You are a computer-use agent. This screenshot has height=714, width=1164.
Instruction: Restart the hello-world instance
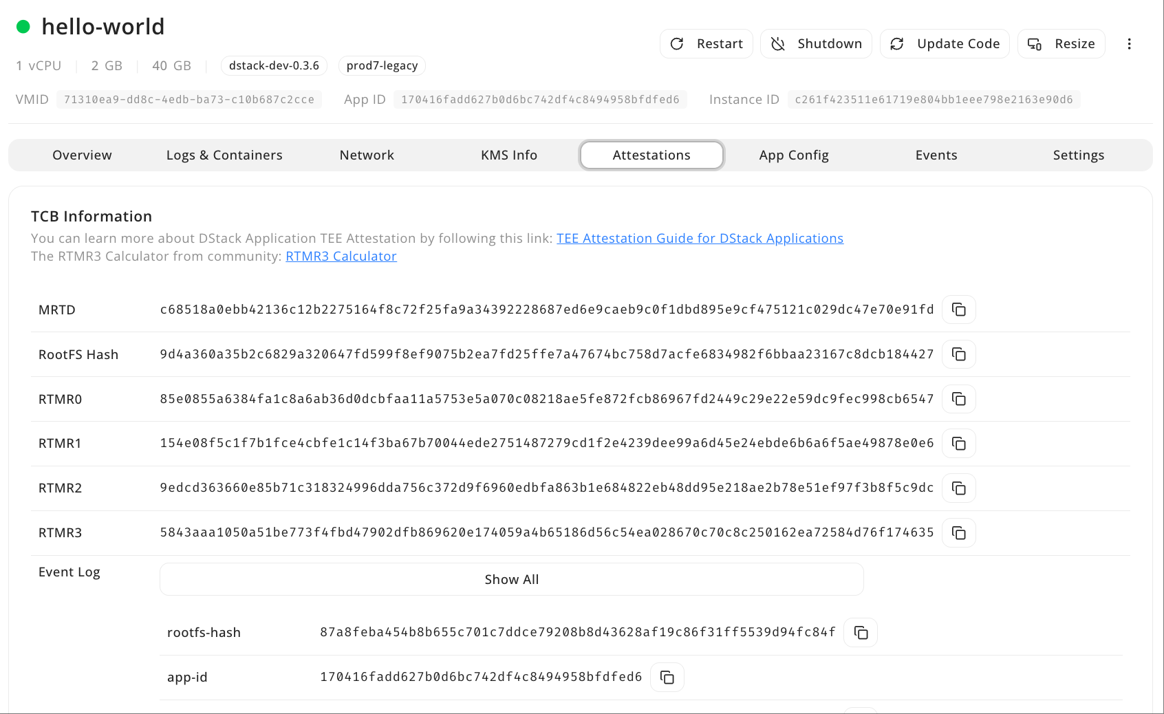pyautogui.click(x=706, y=43)
